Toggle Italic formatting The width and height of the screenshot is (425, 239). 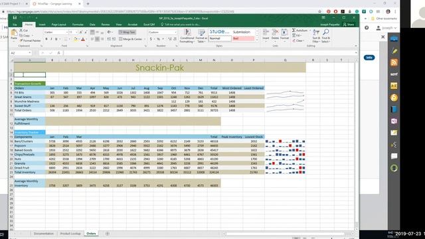pyautogui.click(x=51, y=39)
